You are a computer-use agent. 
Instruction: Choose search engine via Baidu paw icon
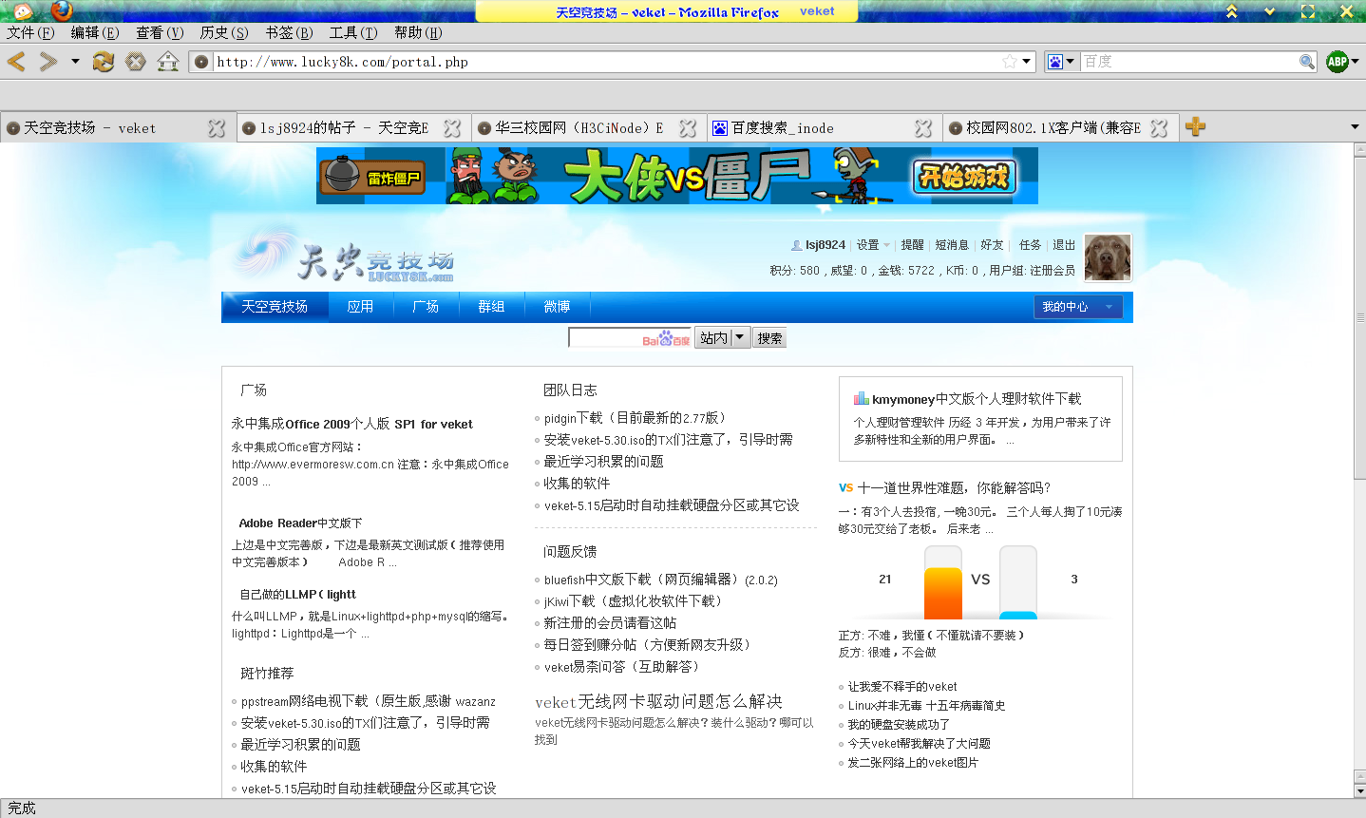pyautogui.click(x=1060, y=62)
